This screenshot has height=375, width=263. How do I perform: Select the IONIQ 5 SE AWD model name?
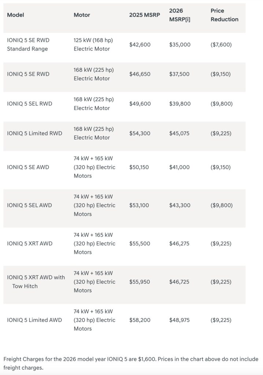pos(28,167)
